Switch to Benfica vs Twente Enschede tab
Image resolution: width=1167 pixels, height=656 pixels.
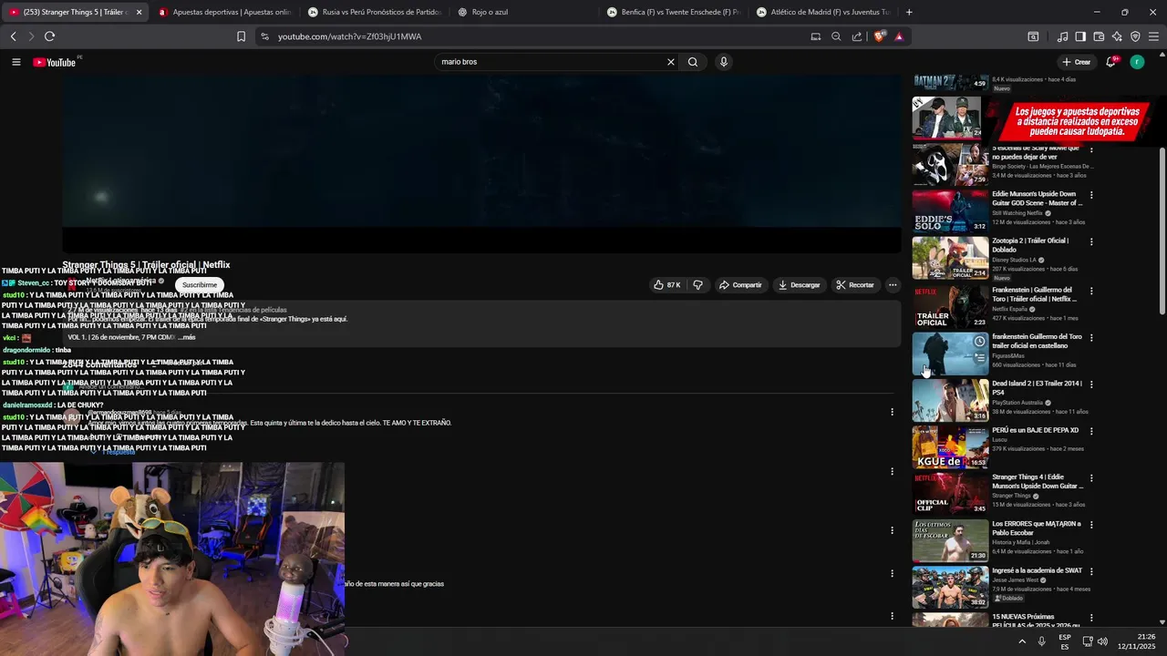[674, 12]
